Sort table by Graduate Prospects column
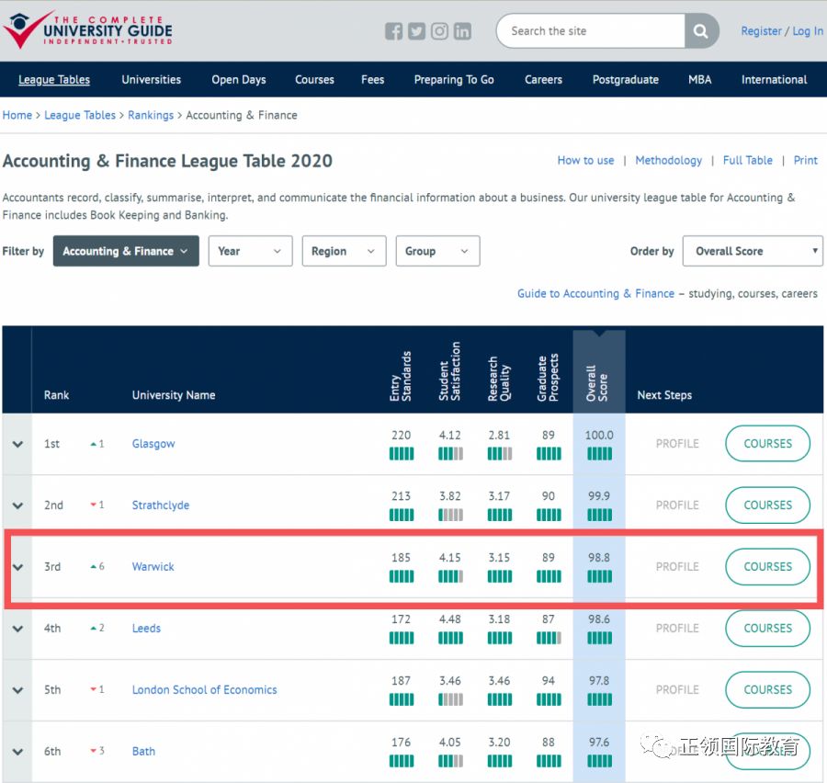Image resolution: width=827 pixels, height=783 pixels. coord(548,378)
